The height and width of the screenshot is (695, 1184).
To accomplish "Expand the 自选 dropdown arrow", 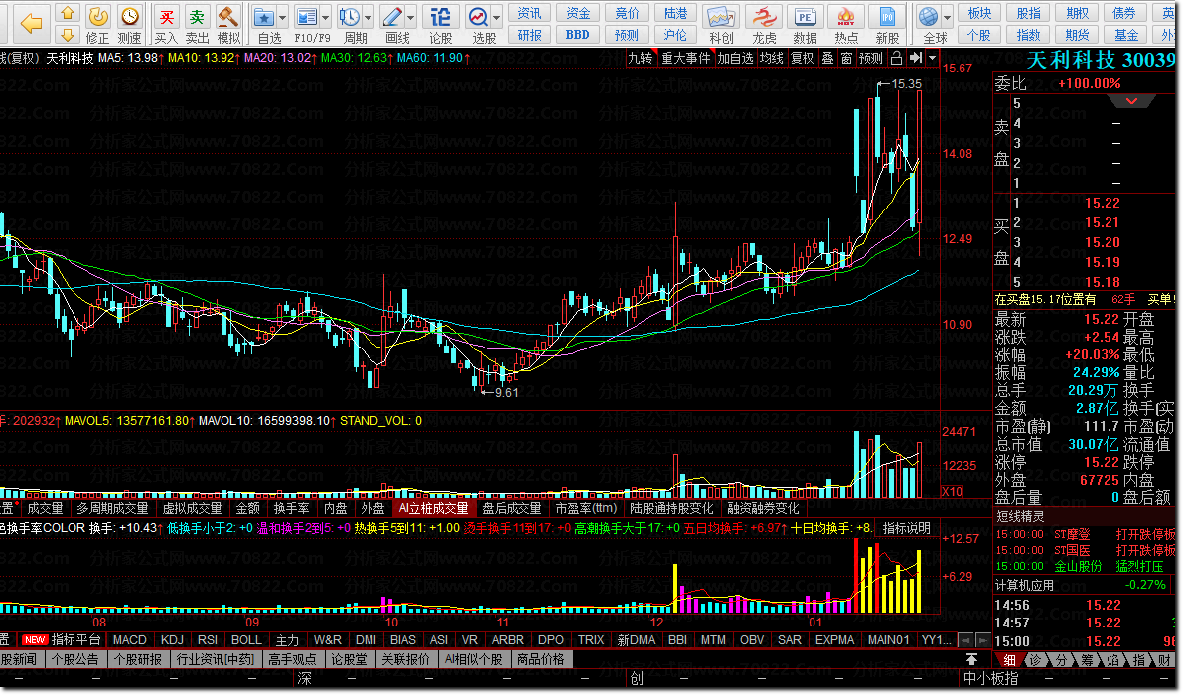I will [282, 17].
